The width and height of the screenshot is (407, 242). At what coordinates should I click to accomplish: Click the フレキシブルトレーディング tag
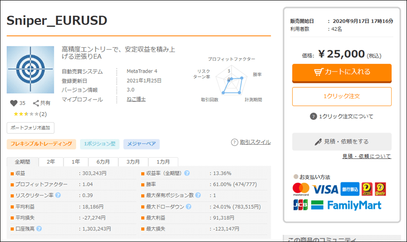tap(41, 144)
